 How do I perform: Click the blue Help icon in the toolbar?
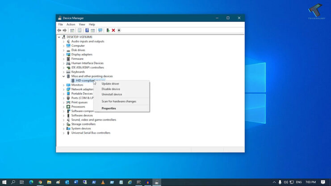click(x=87, y=30)
